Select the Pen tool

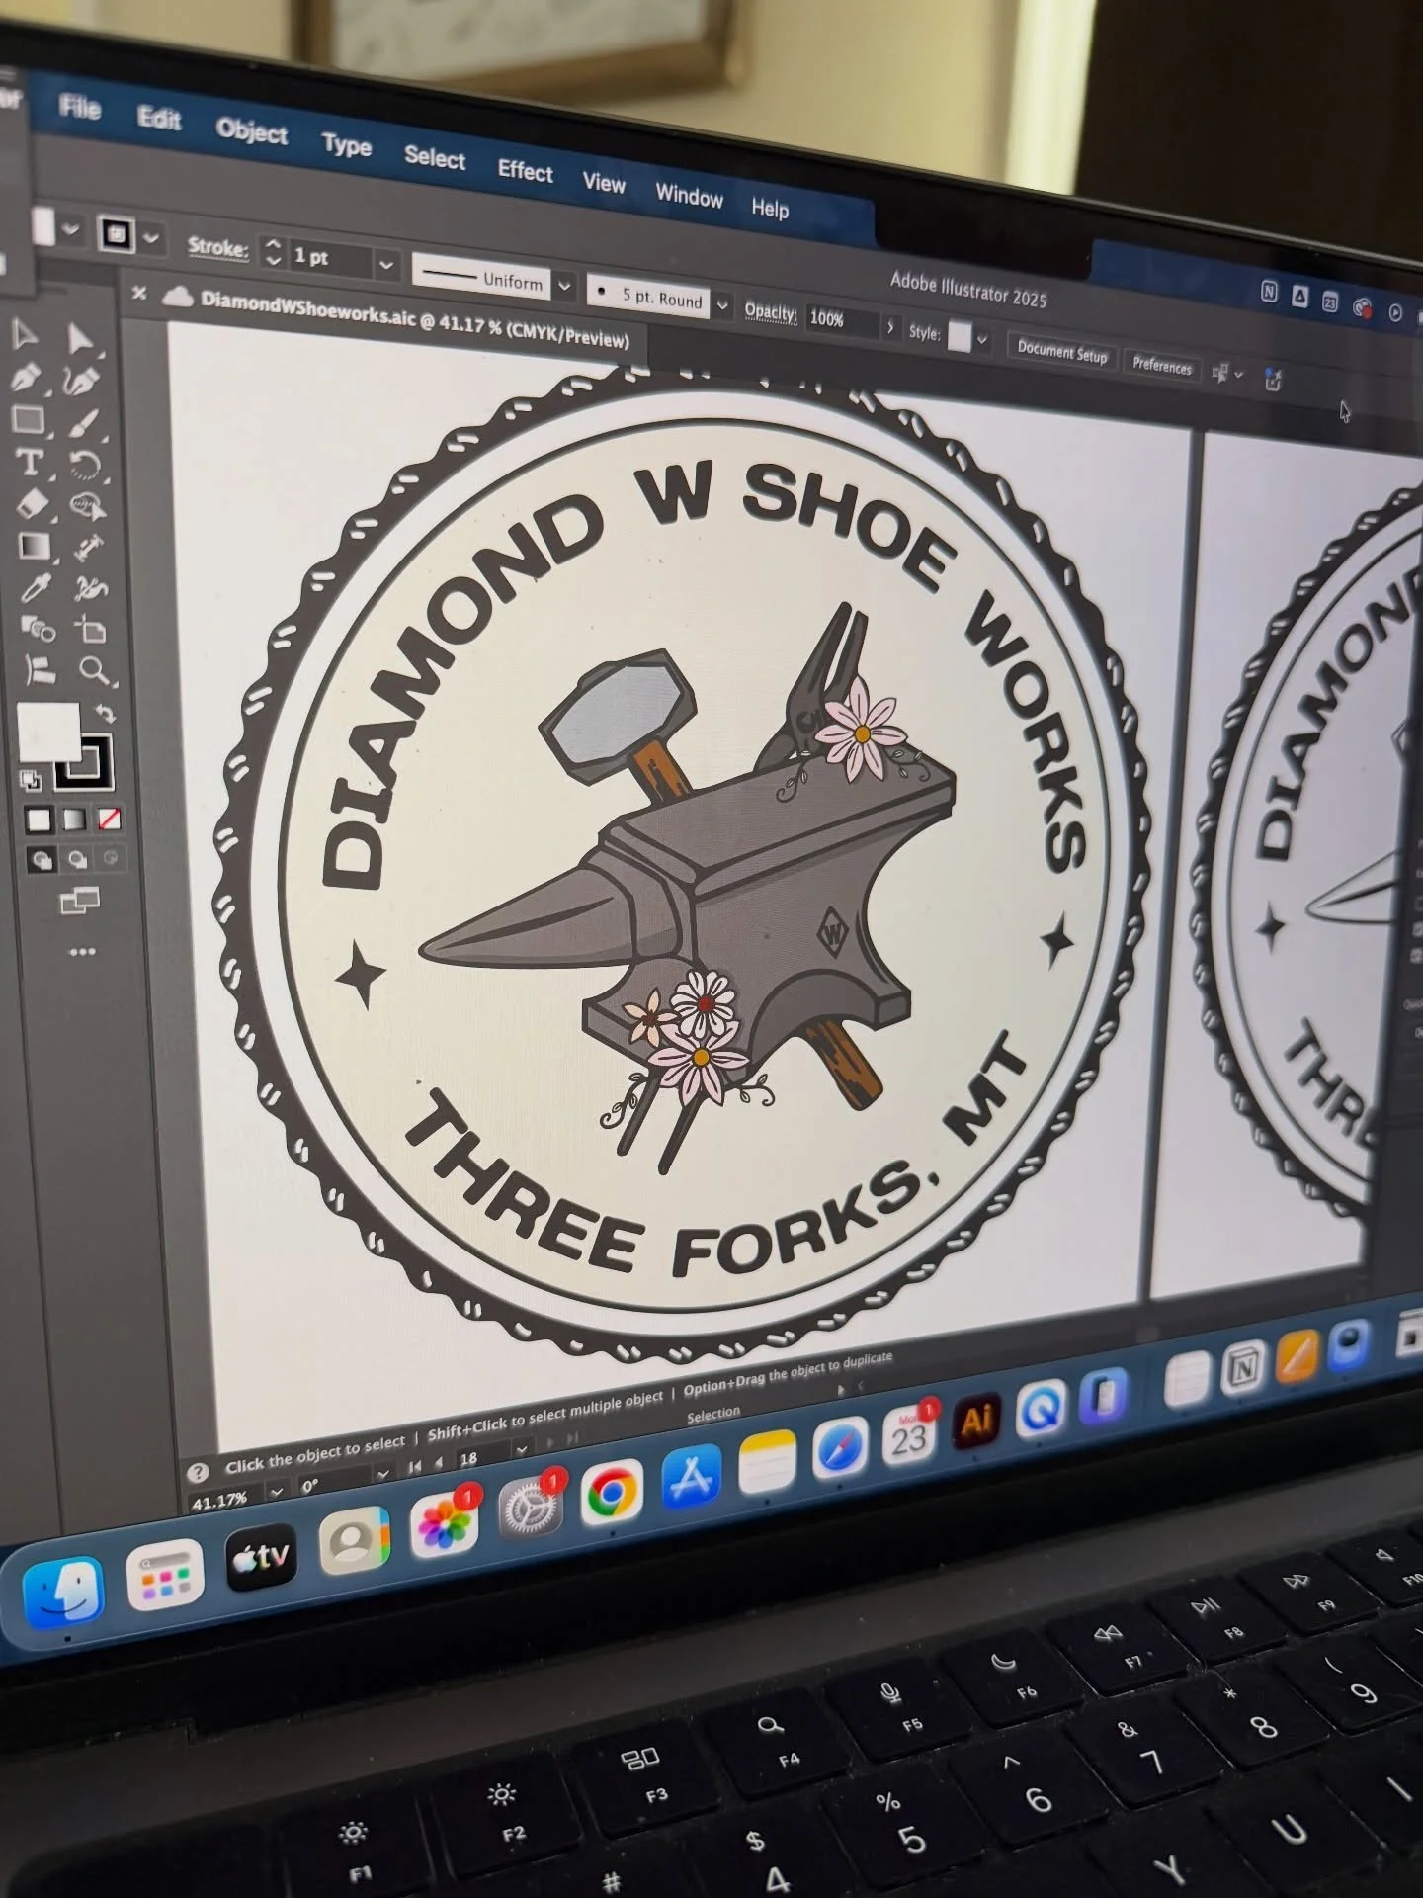point(26,378)
